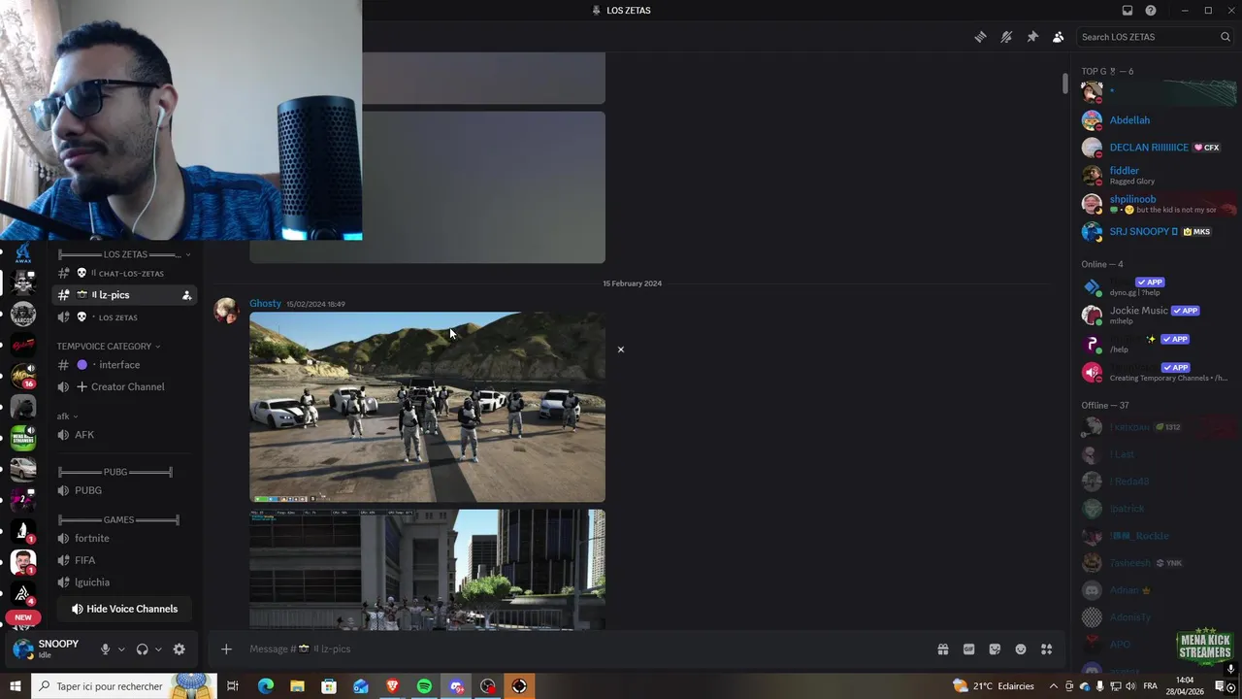Screen dimensions: 1242x699
Task: Toggle microphone mute in user panel
Action: tap(106, 649)
